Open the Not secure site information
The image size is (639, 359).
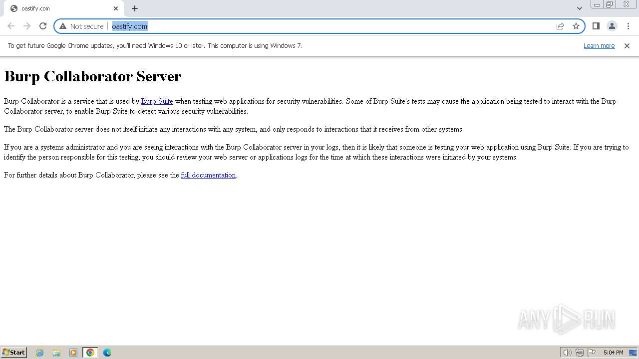coord(82,26)
